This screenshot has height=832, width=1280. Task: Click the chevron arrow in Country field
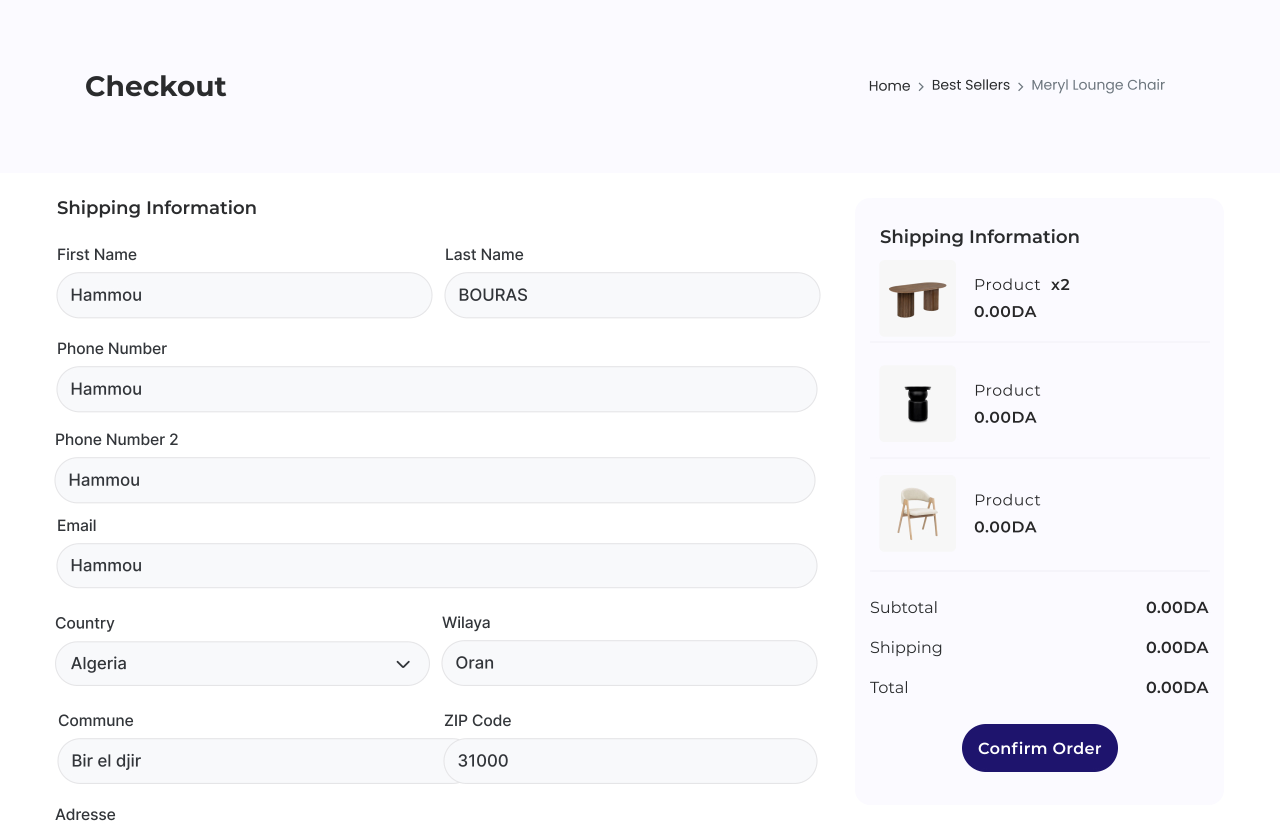(403, 663)
